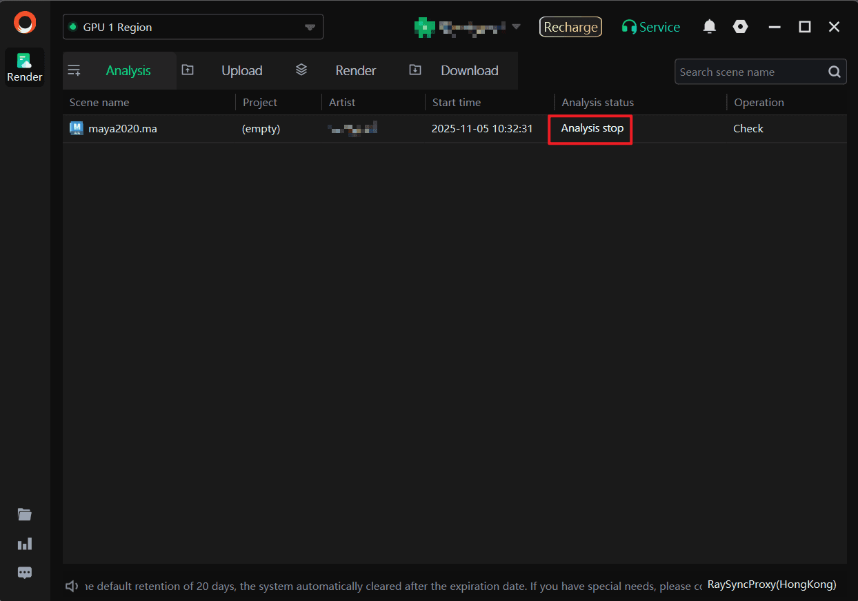Click Check for maya2020.ma
The width and height of the screenshot is (858, 601).
pyautogui.click(x=748, y=129)
